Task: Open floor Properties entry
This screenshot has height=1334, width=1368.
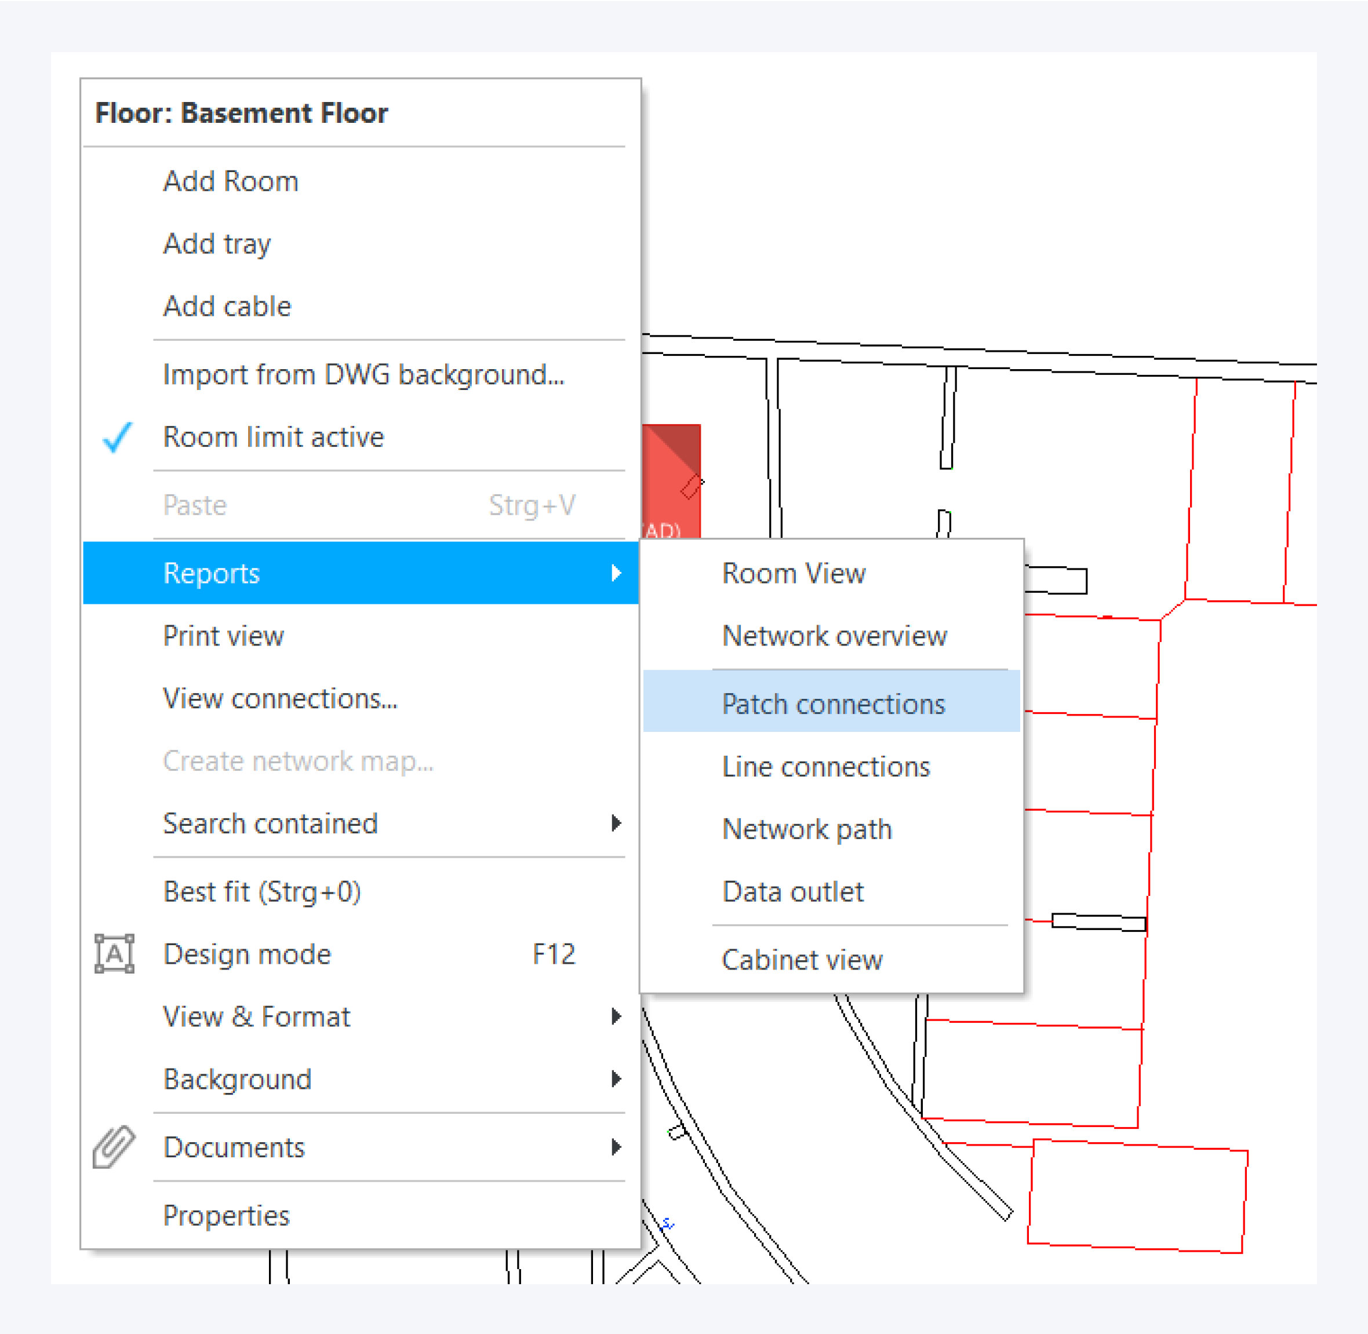Action: pos(225,1215)
